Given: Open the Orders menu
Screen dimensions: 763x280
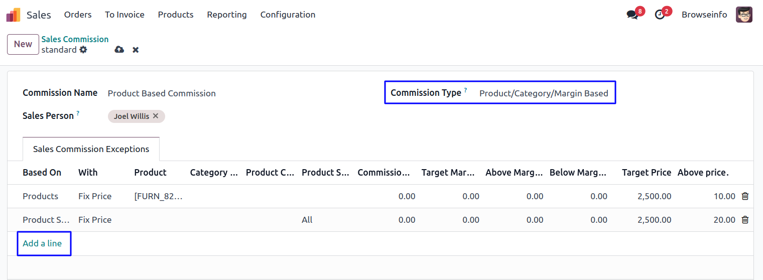Looking at the screenshot, I should point(78,15).
